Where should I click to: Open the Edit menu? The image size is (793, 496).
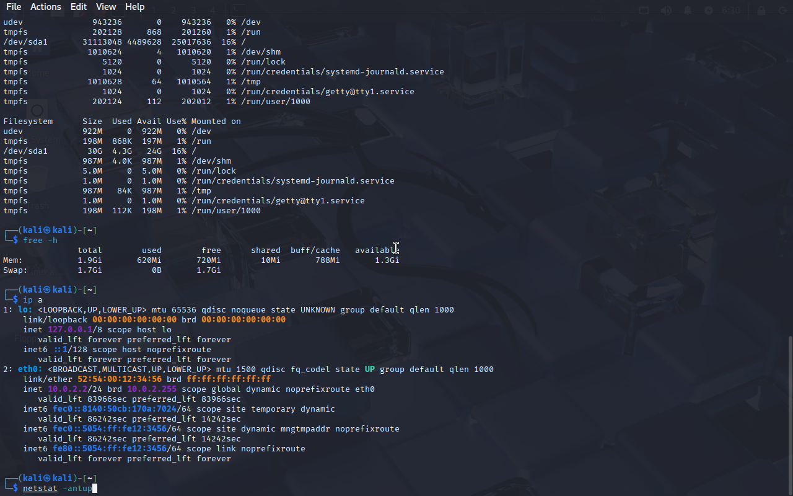point(79,7)
